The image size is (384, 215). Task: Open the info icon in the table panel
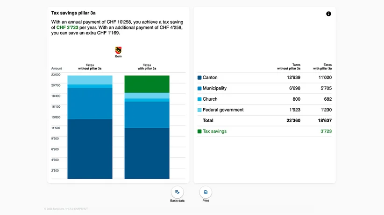click(328, 14)
